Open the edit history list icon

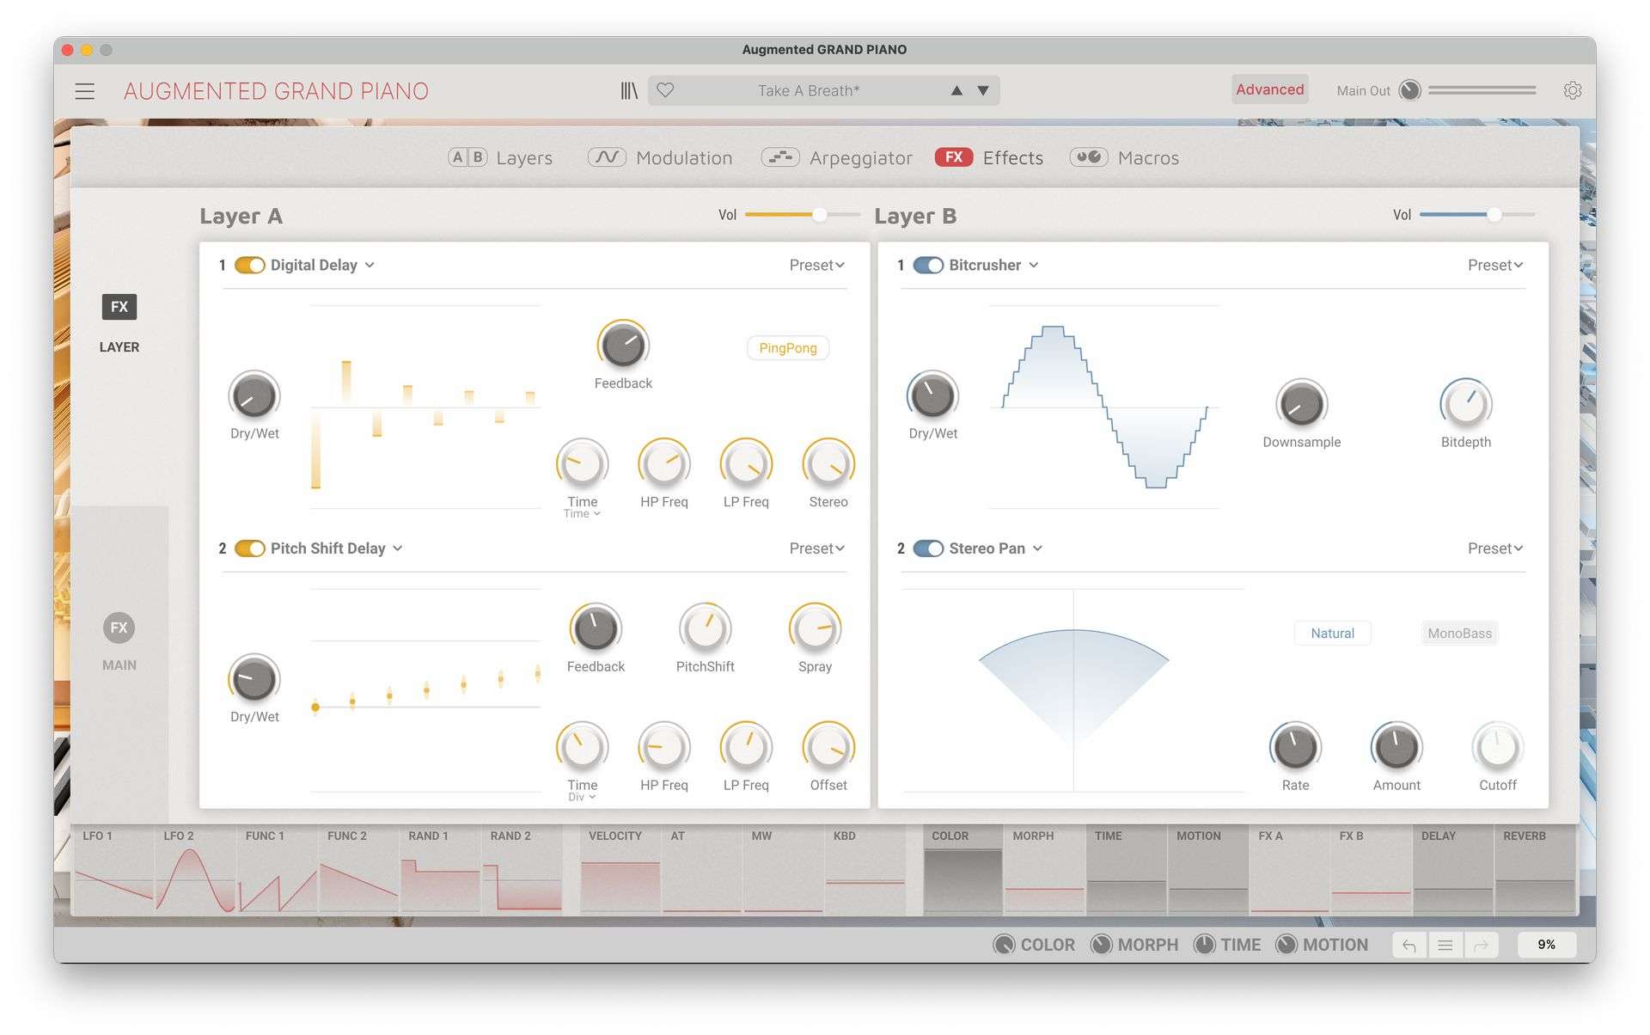click(x=1445, y=945)
